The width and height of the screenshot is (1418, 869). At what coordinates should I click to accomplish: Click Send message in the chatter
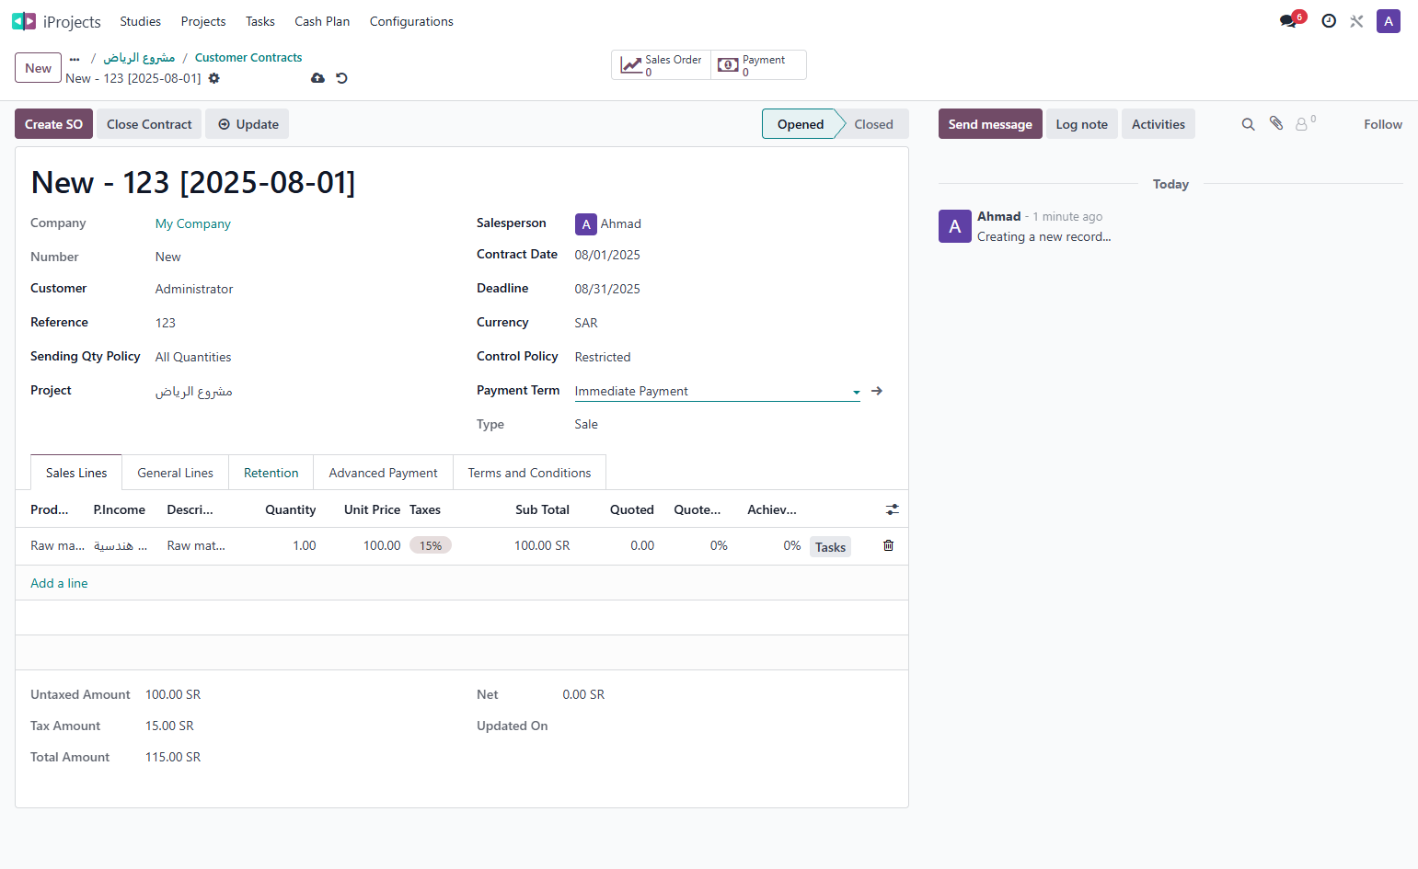coord(990,124)
